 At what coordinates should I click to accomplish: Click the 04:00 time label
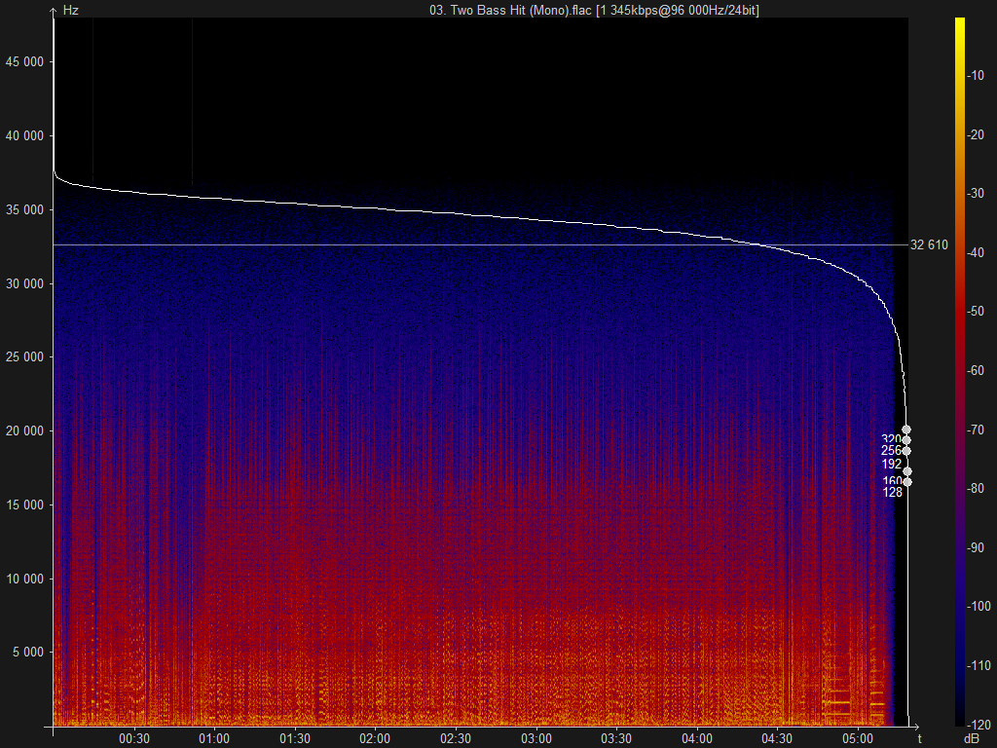click(697, 738)
